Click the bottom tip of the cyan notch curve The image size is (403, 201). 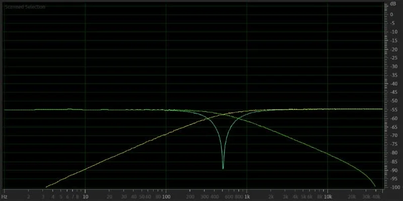tap(223, 168)
